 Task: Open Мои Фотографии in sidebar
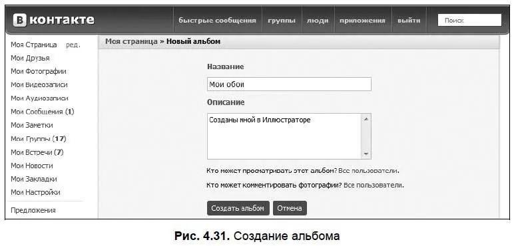click(x=39, y=71)
